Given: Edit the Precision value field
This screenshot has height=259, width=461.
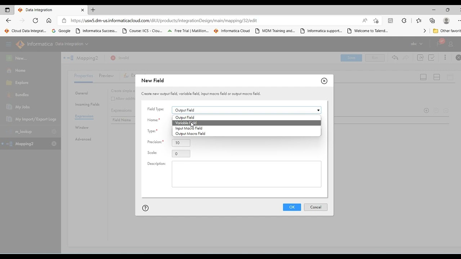Looking at the screenshot, I should (181, 143).
